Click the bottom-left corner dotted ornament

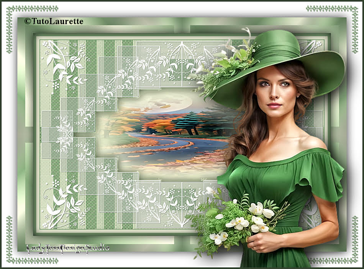coord(23,253)
